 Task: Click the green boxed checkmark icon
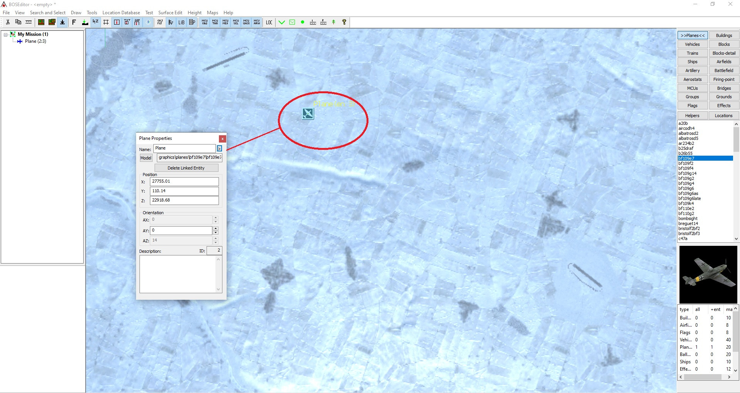292,22
